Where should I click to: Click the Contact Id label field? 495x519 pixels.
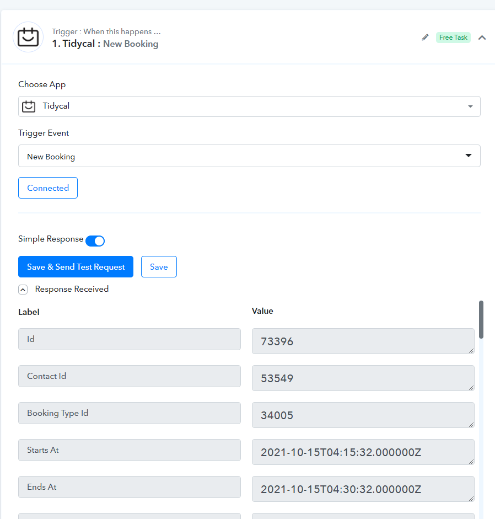tap(130, 376)
